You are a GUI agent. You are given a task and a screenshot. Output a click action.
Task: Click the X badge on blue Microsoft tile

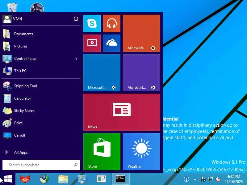point(114,88)
